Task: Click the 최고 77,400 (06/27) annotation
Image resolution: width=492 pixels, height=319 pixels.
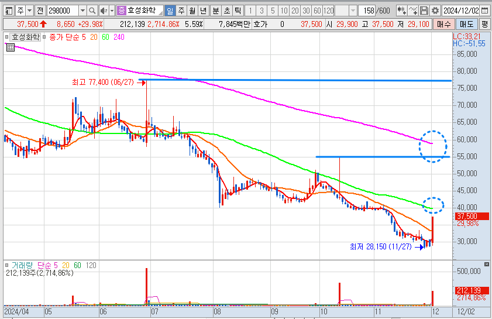Action: (x=102, y=83)
